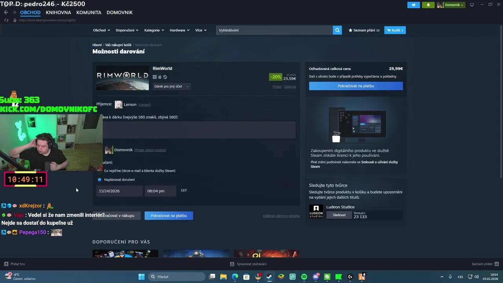The width and height of the screenshot is (503, 283).
Task: Click Lemon's recipient avatar
Action: click(118, 105)
